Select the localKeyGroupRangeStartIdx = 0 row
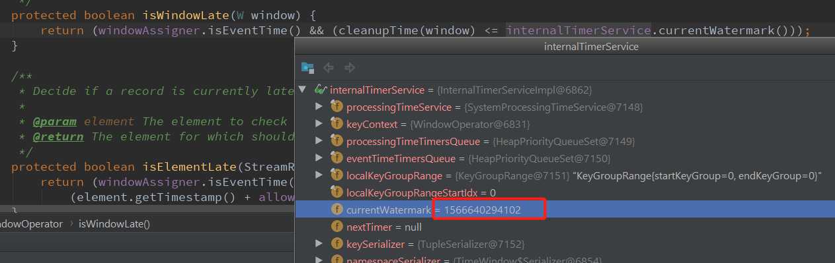 pos(565,192)
